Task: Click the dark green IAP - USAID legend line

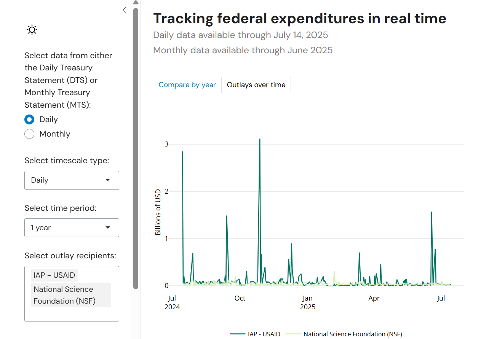Action: point(237,334)
